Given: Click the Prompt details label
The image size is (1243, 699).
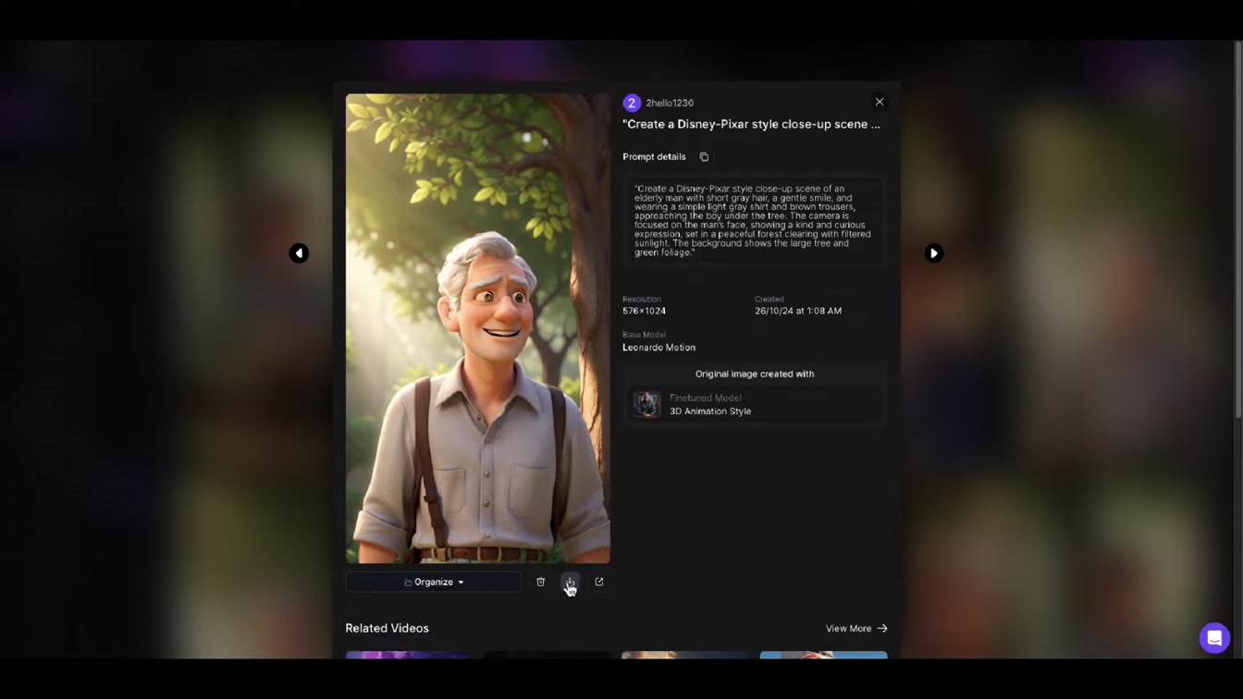Looking at the screenshot, I should coord(654,157).
